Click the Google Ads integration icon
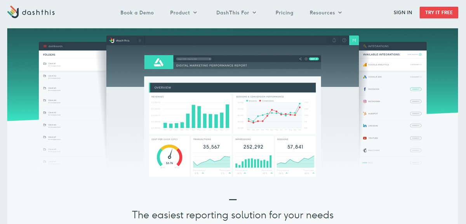The width and height of the screenshot is (466, 224). tap(365, 77)
